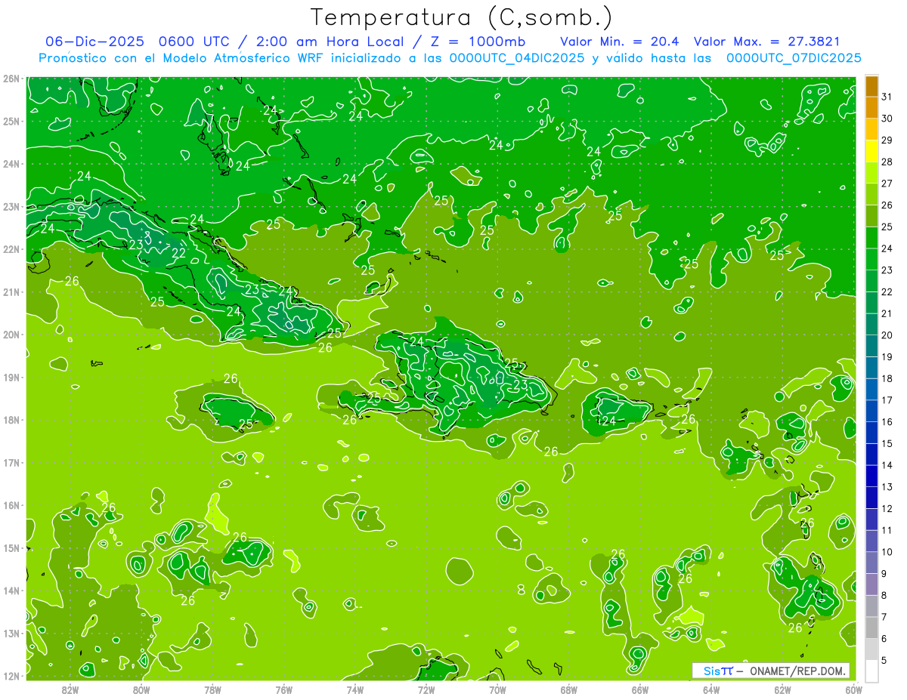Viewport: 907px width, 700px height.
Task: Click the yellow legend swatch between 28 and 29
Action: [871, 151]
